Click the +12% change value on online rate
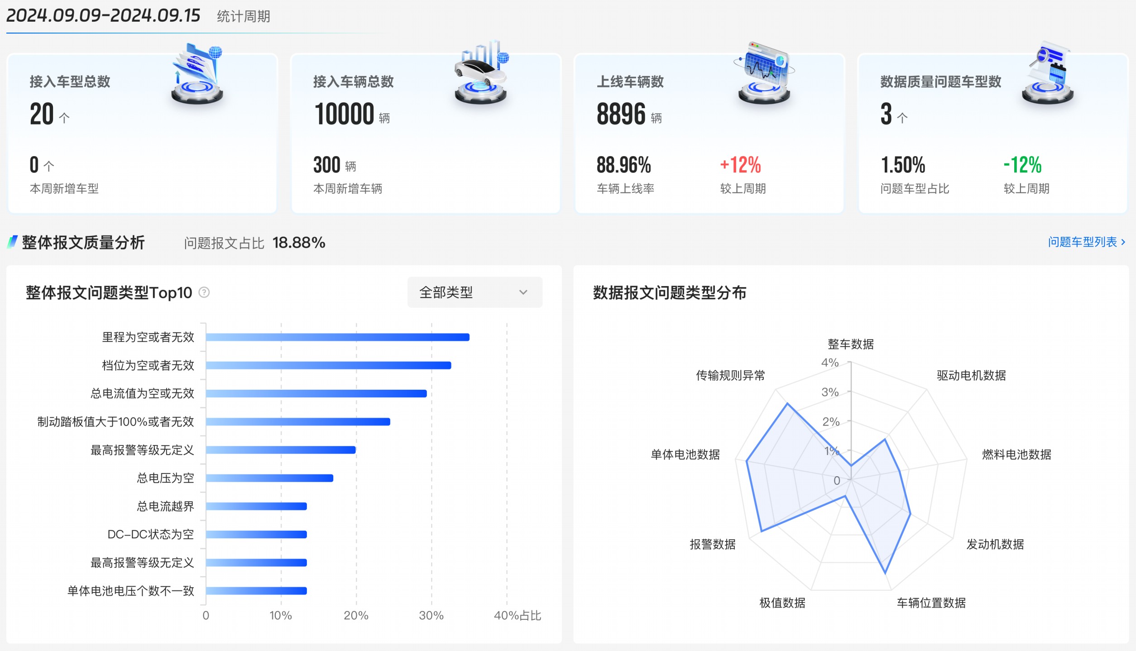Screen dimensions: 1136x651 (740, 165)
